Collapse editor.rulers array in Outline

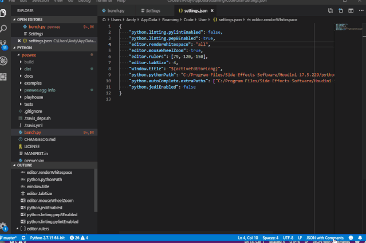[x=17, y=229]
